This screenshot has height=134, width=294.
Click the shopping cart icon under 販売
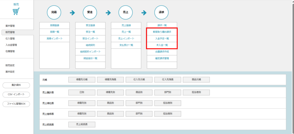16,11
